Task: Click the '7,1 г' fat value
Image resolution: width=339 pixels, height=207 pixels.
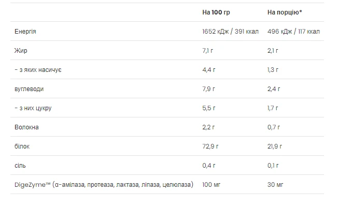Action: [207, 51]
